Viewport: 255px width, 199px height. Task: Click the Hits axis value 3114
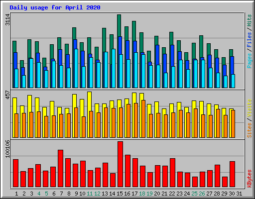click(x=7, y=20)
